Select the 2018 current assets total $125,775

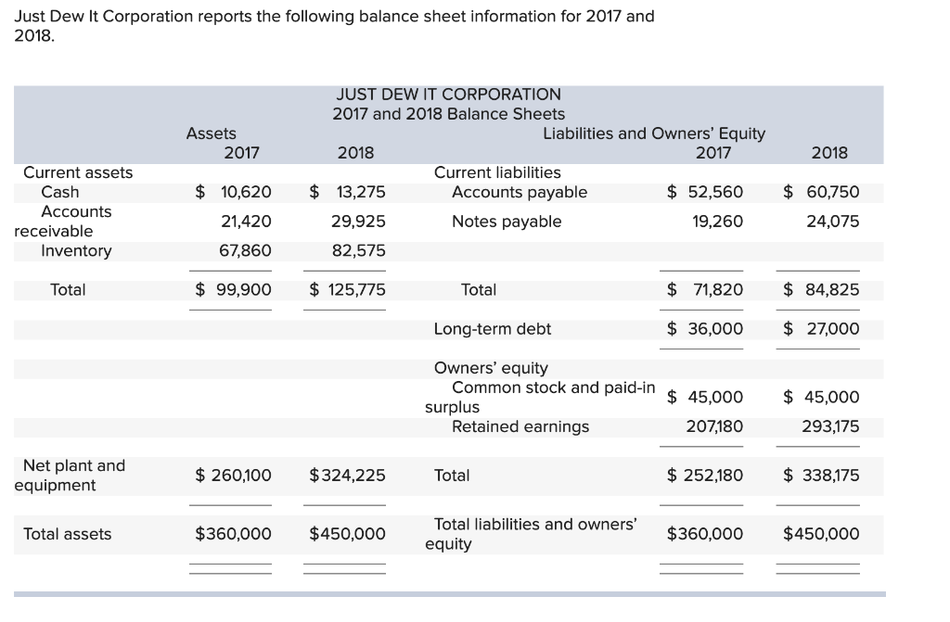347,289
